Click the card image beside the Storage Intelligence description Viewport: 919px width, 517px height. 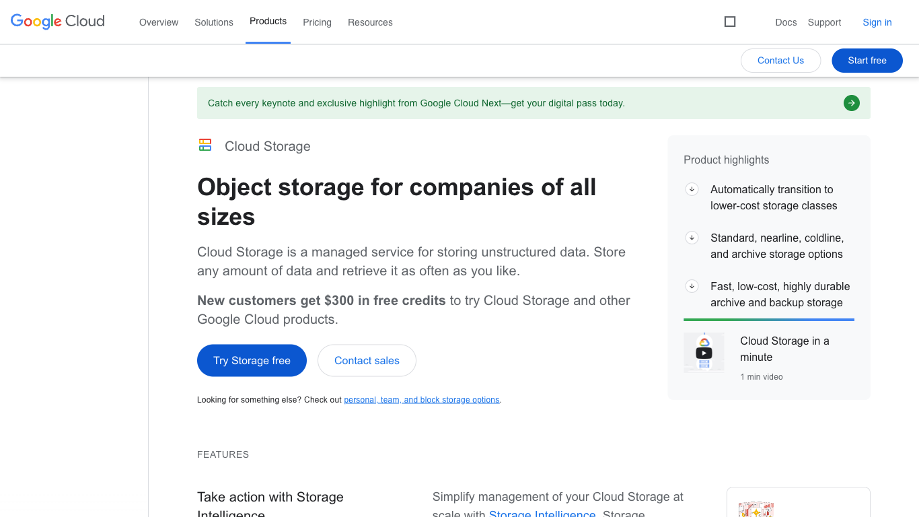pyautogui.click(x=756, y=510)
